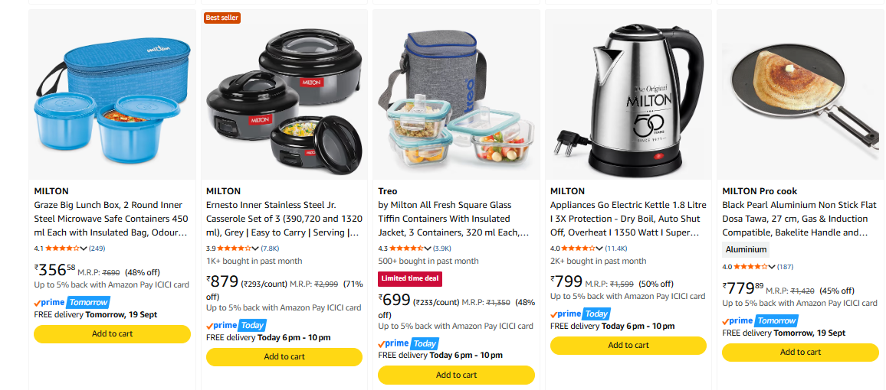Click the Prime Tomorrow badge under Dosa Tawa

point(760,320)
